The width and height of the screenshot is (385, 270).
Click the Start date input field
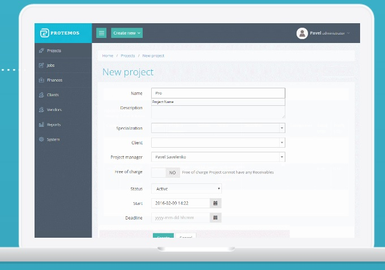pyautogui.click(x=181, y=203)
